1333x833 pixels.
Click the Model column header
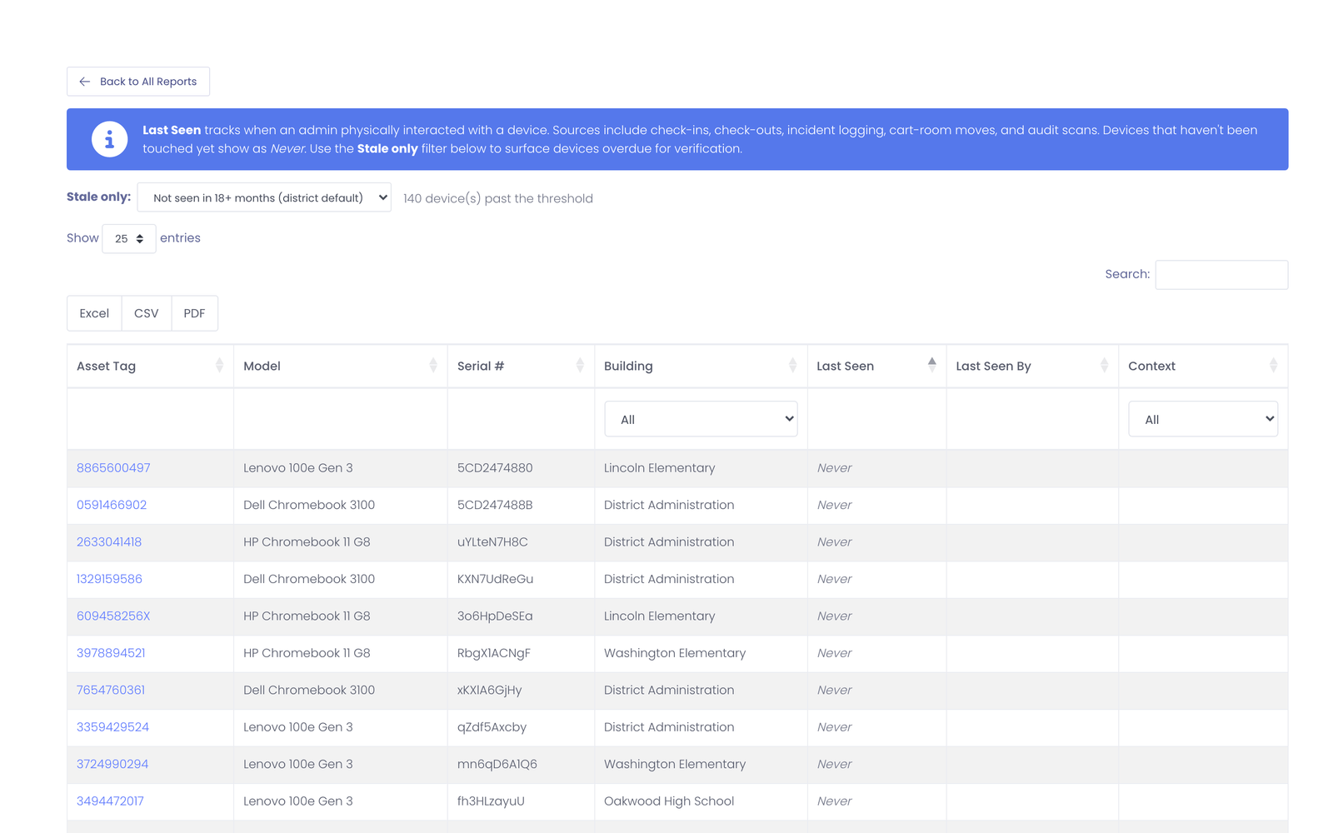pyautogui.click(x=340, y=366)
